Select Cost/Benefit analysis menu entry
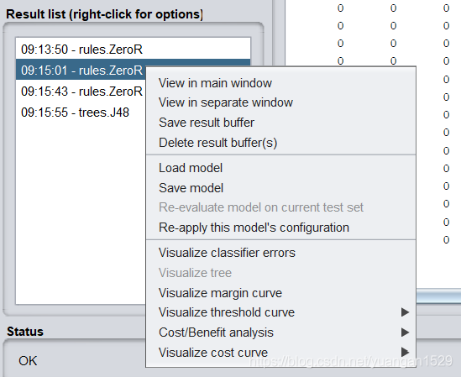 click(x=280, y=332)
